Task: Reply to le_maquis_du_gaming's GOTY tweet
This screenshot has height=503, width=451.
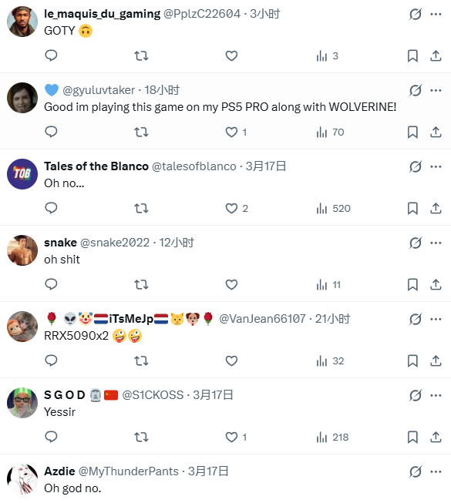Action: pos(51,55)
